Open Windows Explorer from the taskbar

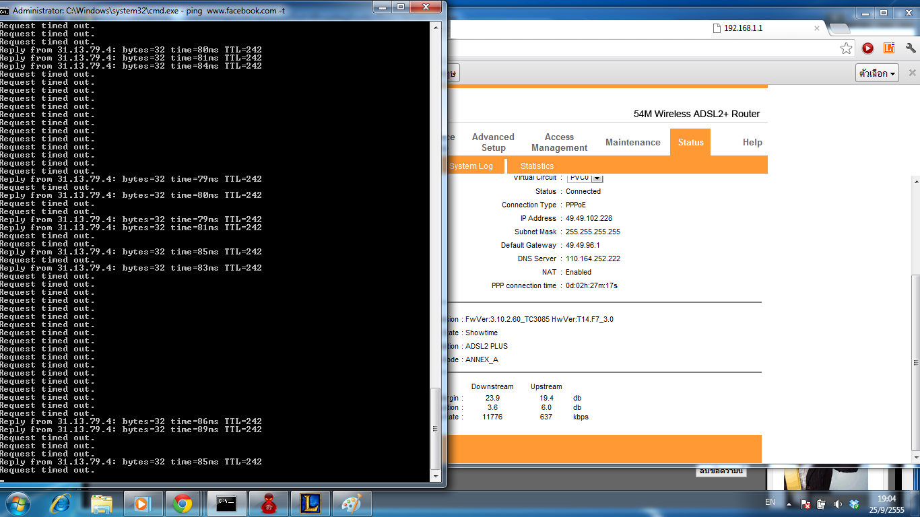pos(102,503)
